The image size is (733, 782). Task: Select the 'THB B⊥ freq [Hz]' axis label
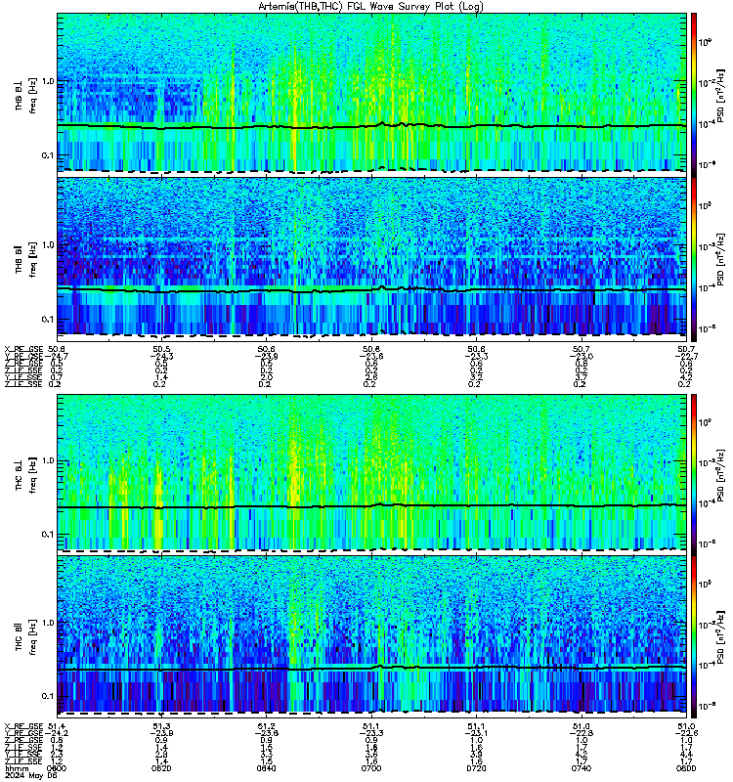pyautogui.click(x=26, y=95)
